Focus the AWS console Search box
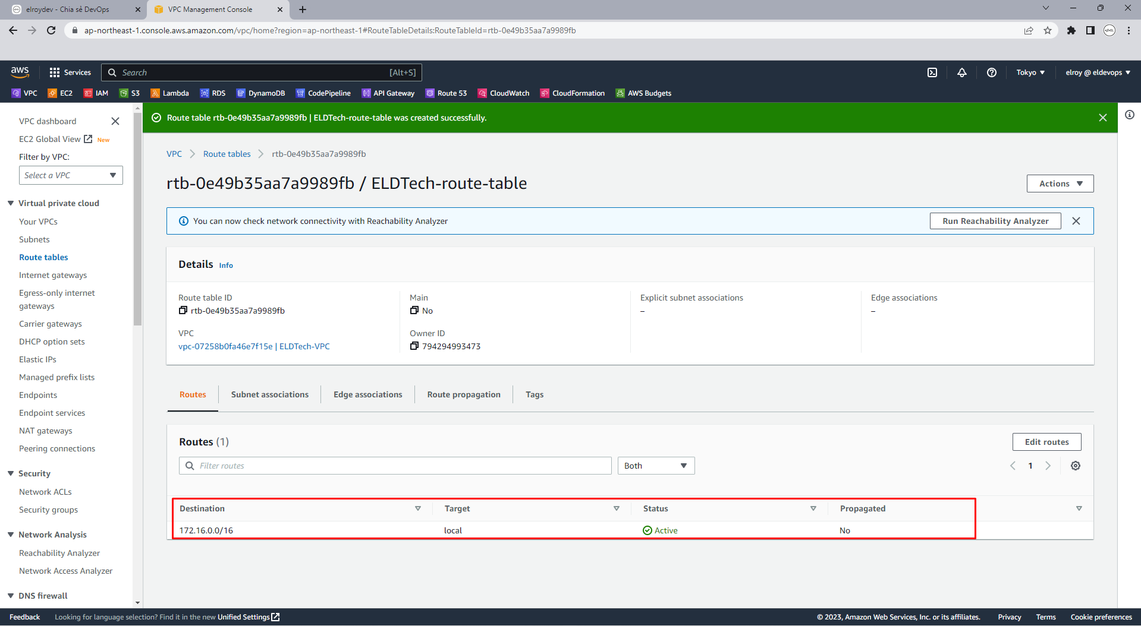This screenshot has height=626, width=1141. [262, 72]
